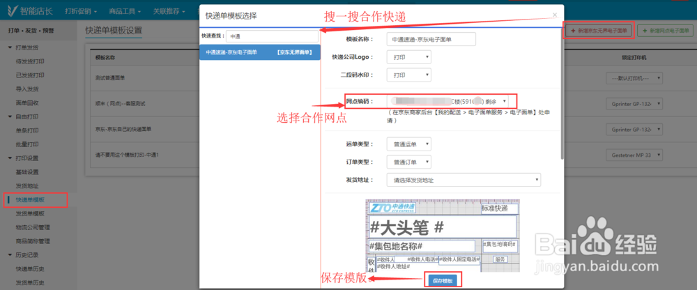Collapse the 自由打印 sidebar group
Viewport: 697px width, 290px height.
tap(23, 117)
